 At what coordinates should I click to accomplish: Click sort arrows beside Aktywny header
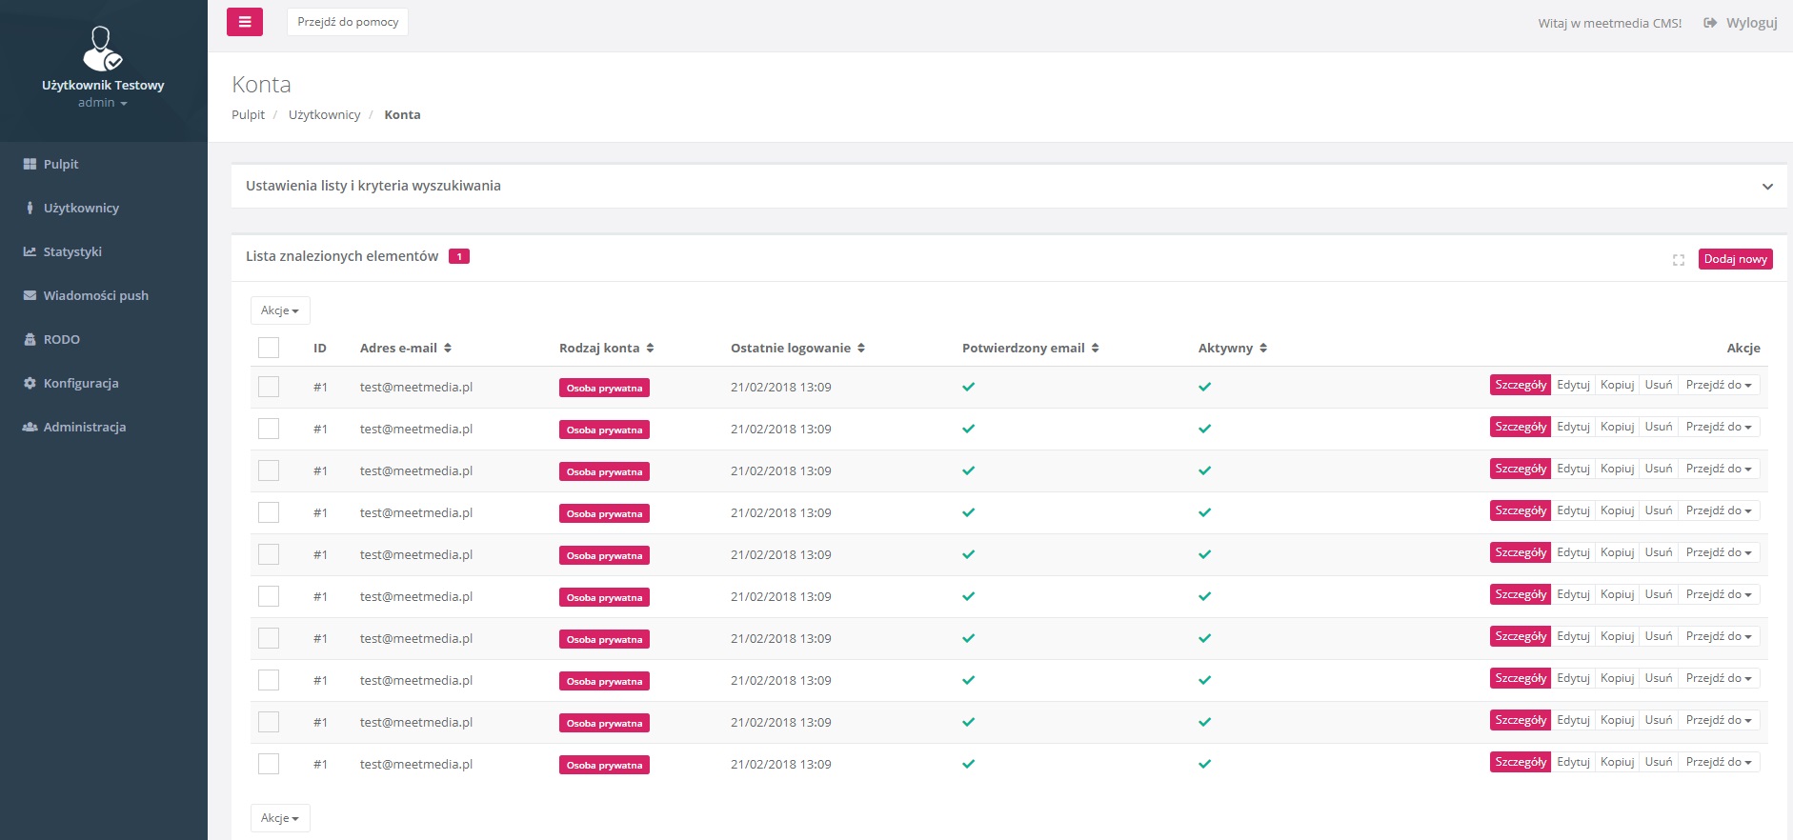[1263, 349]
